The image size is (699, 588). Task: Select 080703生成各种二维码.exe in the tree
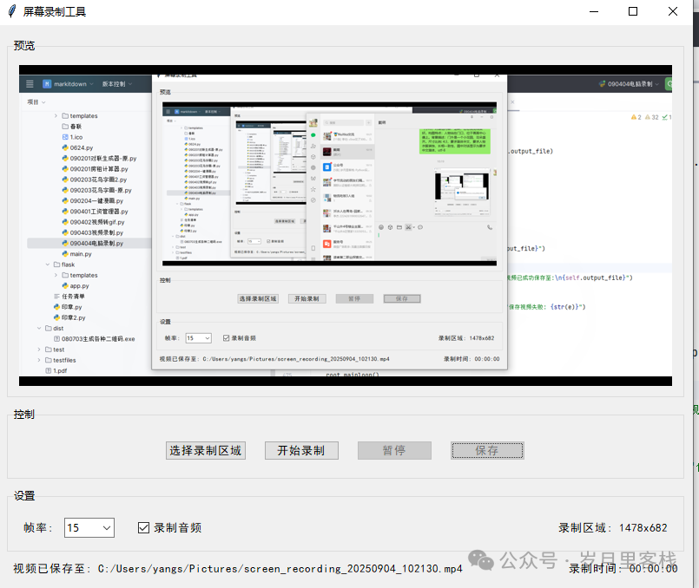click(95, 339)
